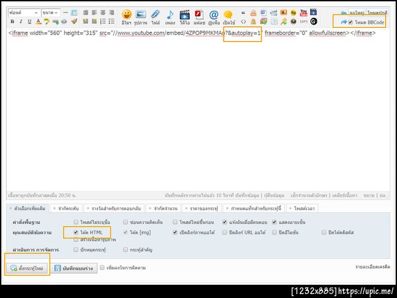The image size is (397, 298).
Task: Click the blue undo arrow icon
Action: point(343,13)
